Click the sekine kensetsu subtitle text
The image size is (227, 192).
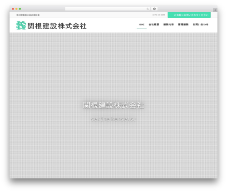coord(113,119)
